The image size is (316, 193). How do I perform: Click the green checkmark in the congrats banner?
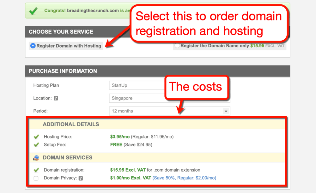[33, 10]
